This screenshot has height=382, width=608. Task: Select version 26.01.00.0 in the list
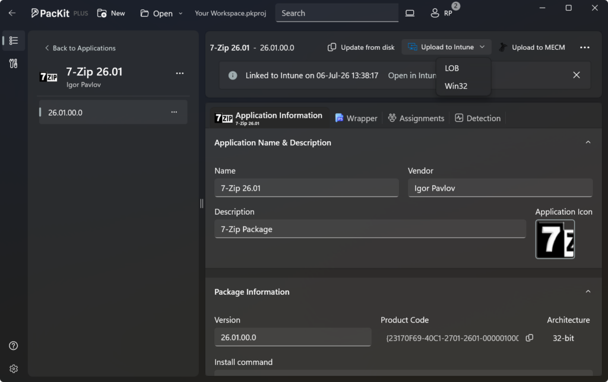[113, 112]
